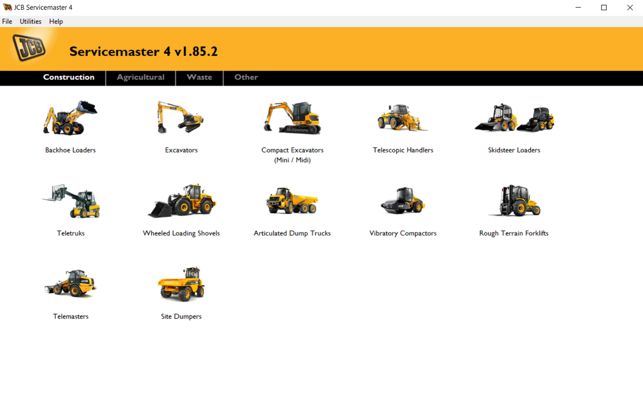This screenshot has height=406, width=643.
Task: Click the Rough Terrain Forklifts label
Action: [x=514, y=233]
